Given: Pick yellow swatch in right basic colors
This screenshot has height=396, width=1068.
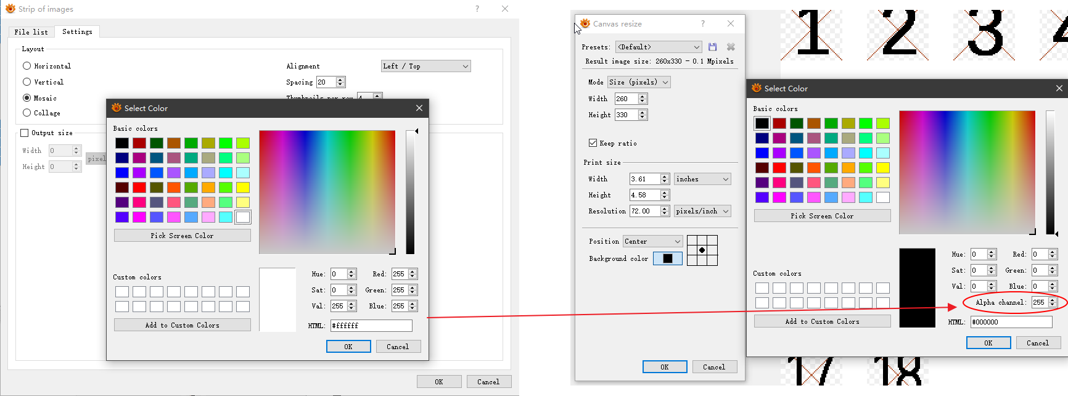Looking at the screenshot, I should (883, 168).
